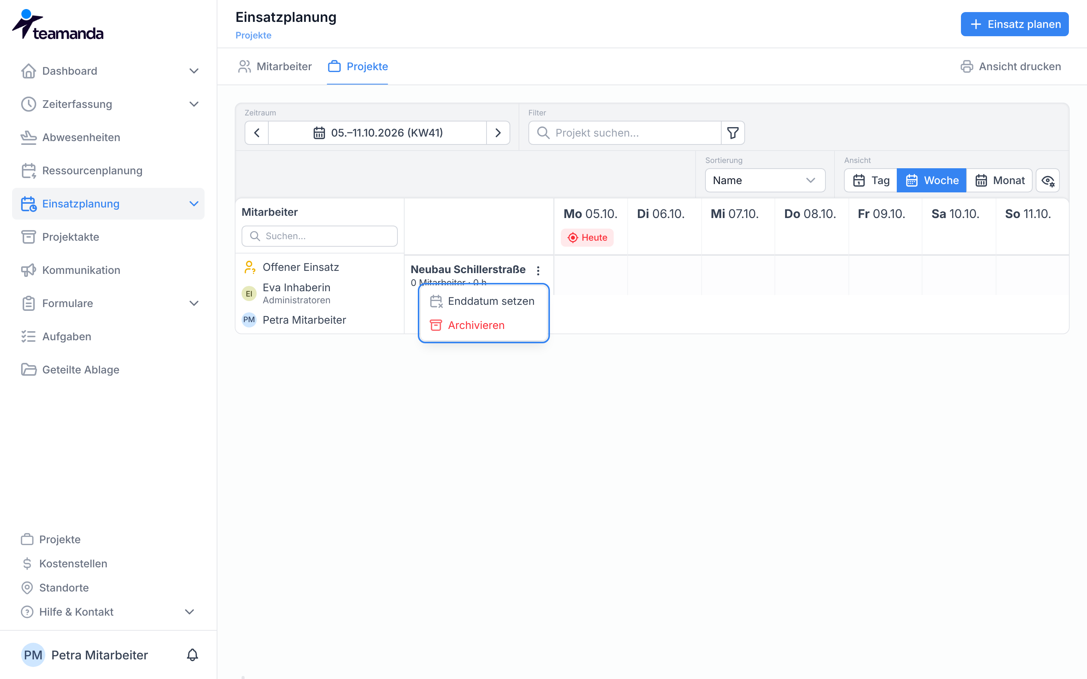Switch view to Woche
The width and height of the screenshot is (1087, 679).
pyautogui.click(x=931, y=181)
